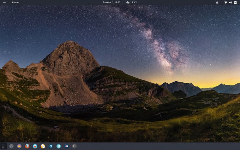The width and height of the screenshot is (240, 150).
Task: Open the teal notes dock app icon
Action: tap(59, 146)
